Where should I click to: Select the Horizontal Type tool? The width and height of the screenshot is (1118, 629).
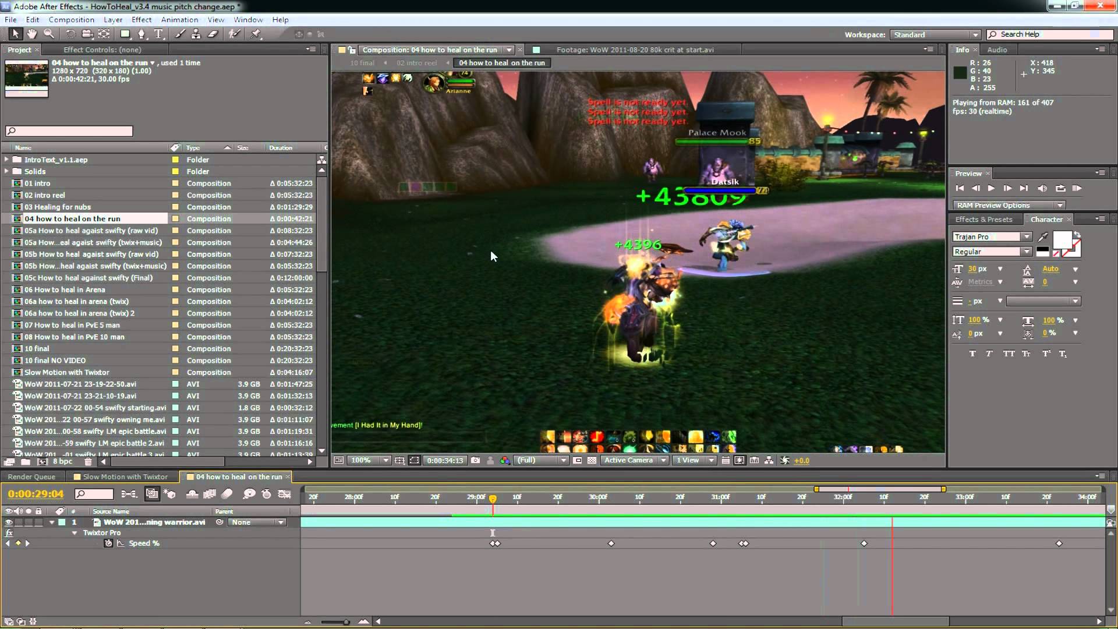click(x=158, y=34)
